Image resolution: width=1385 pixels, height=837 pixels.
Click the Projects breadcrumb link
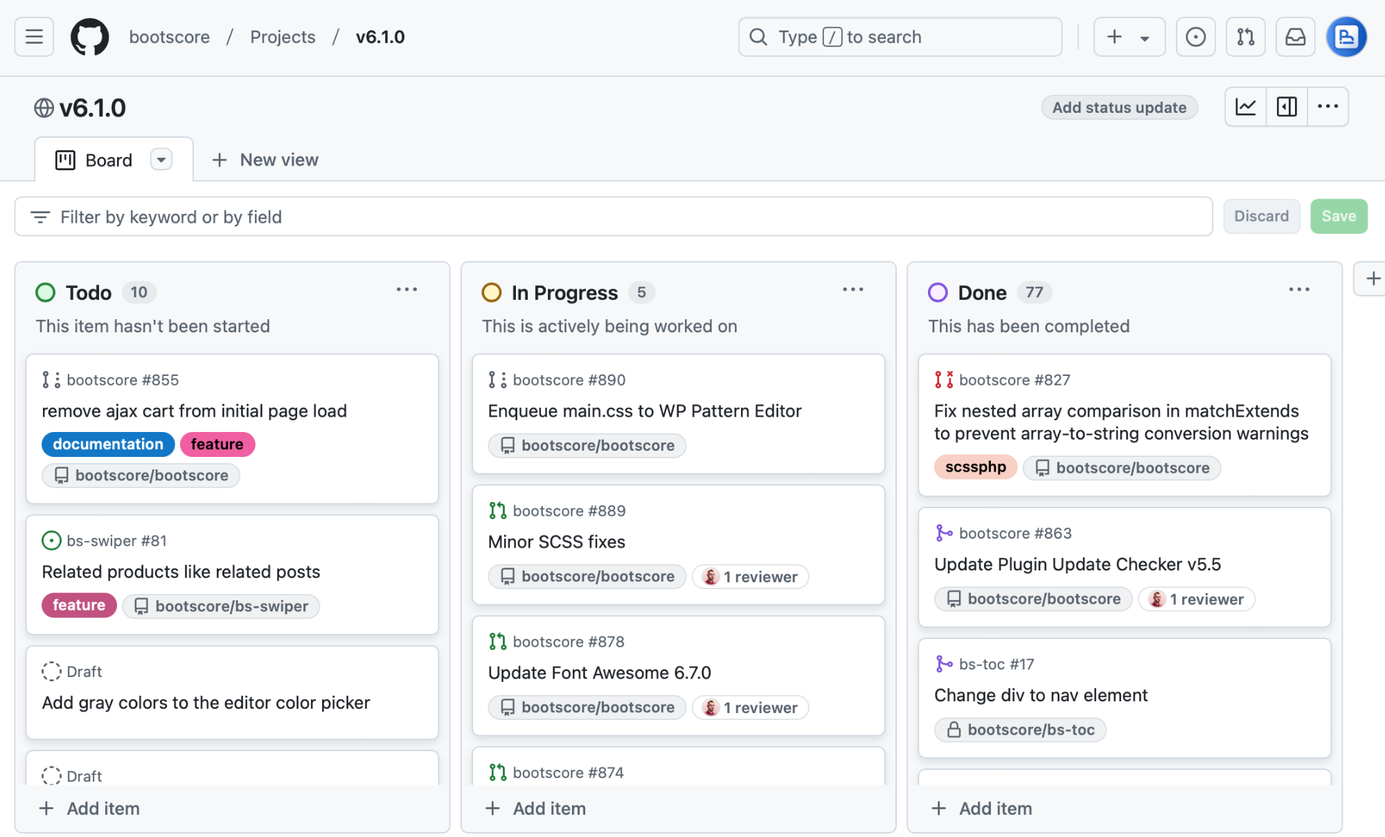pos(283,37)
